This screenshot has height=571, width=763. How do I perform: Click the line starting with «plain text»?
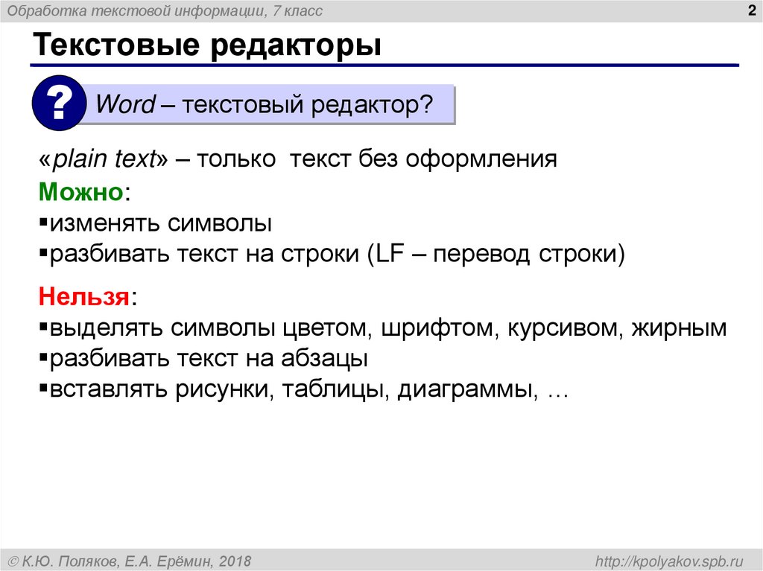click(298, 159)
